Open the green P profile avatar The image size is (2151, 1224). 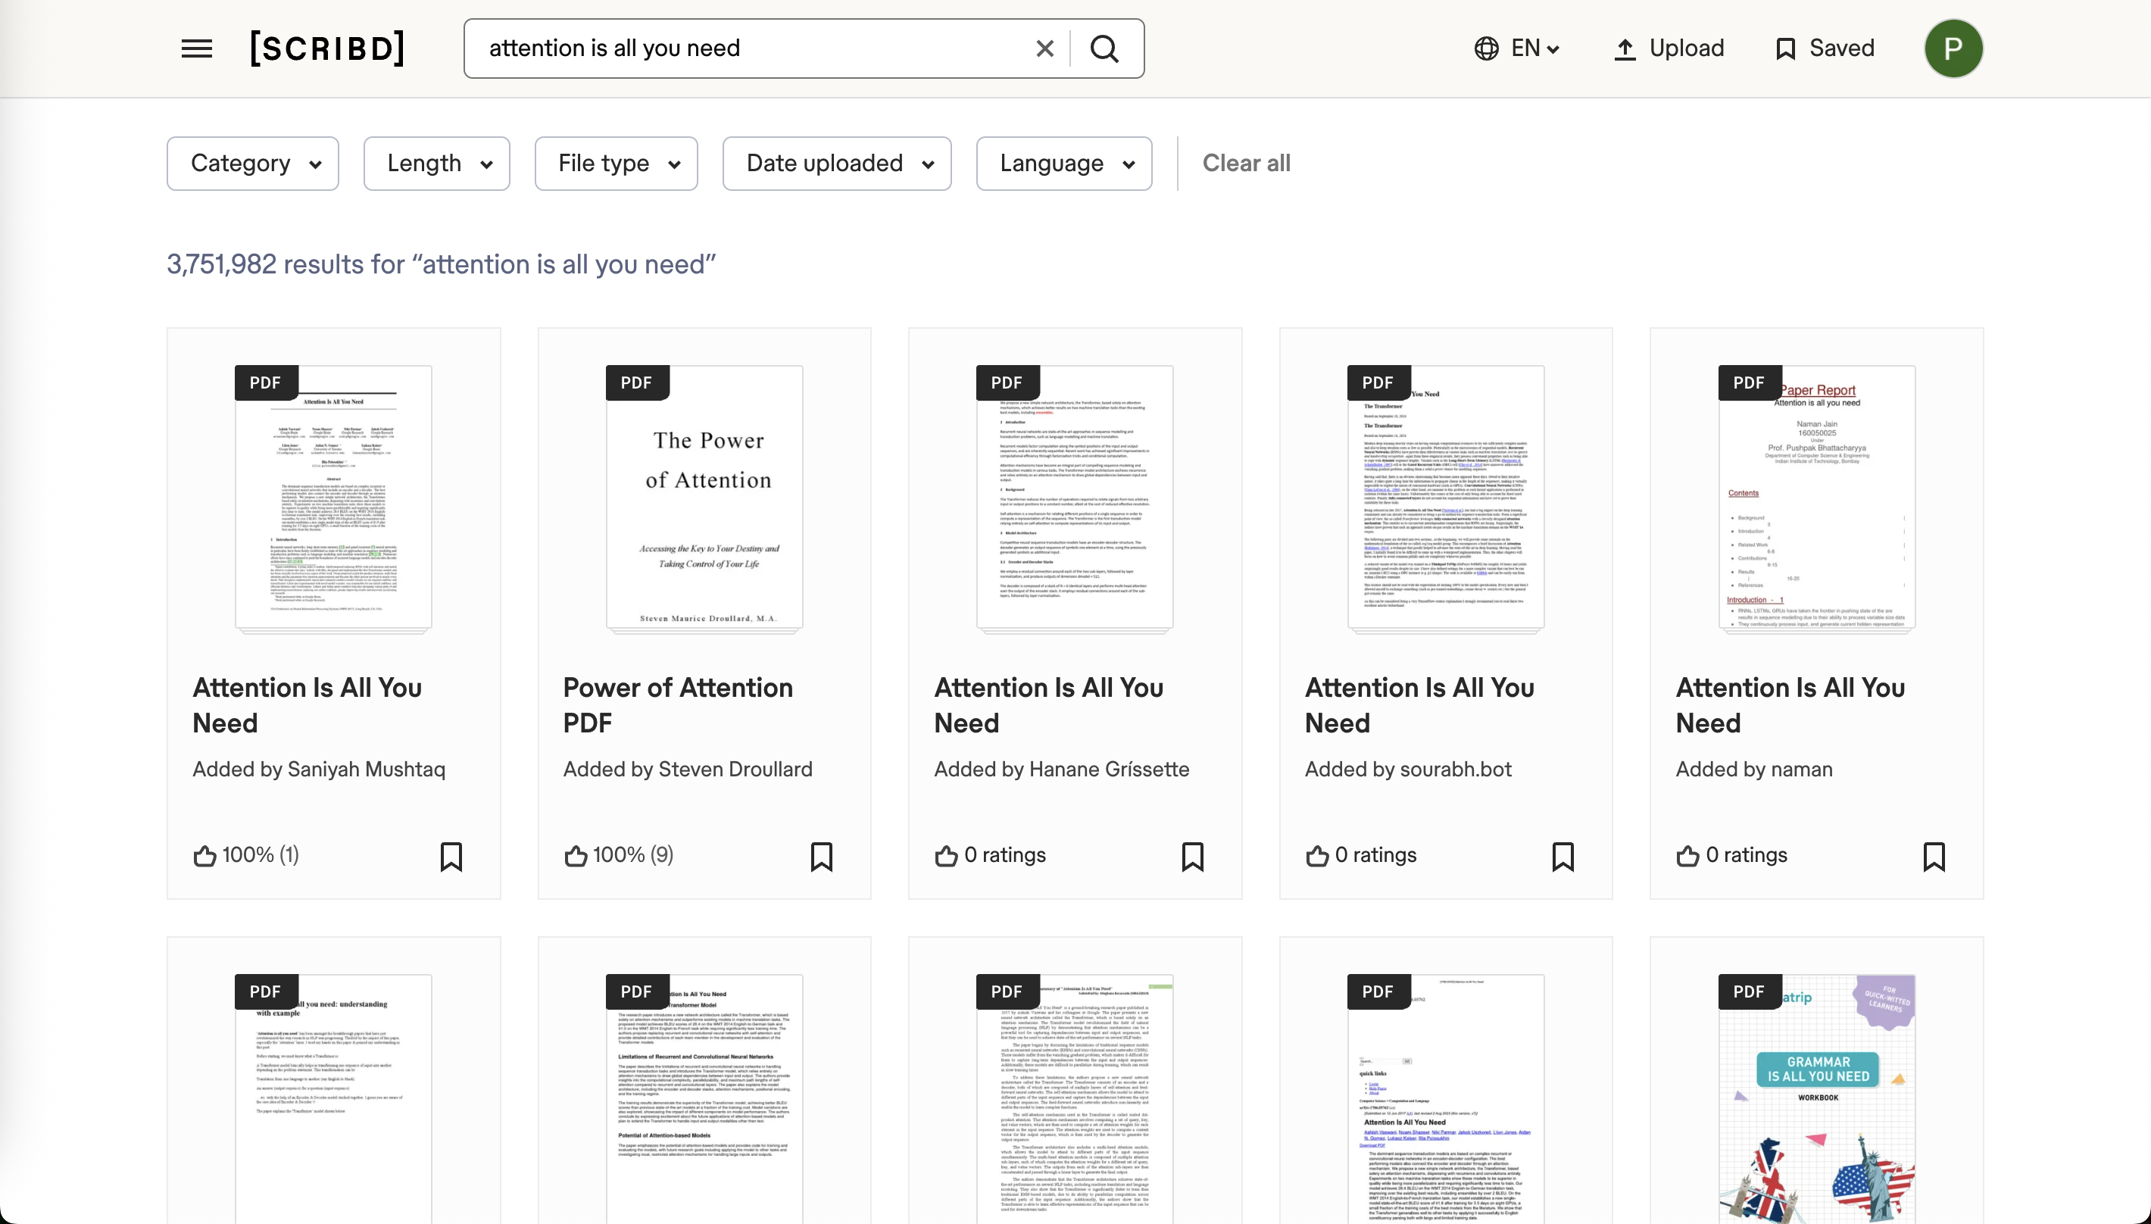click(1953, 48)
